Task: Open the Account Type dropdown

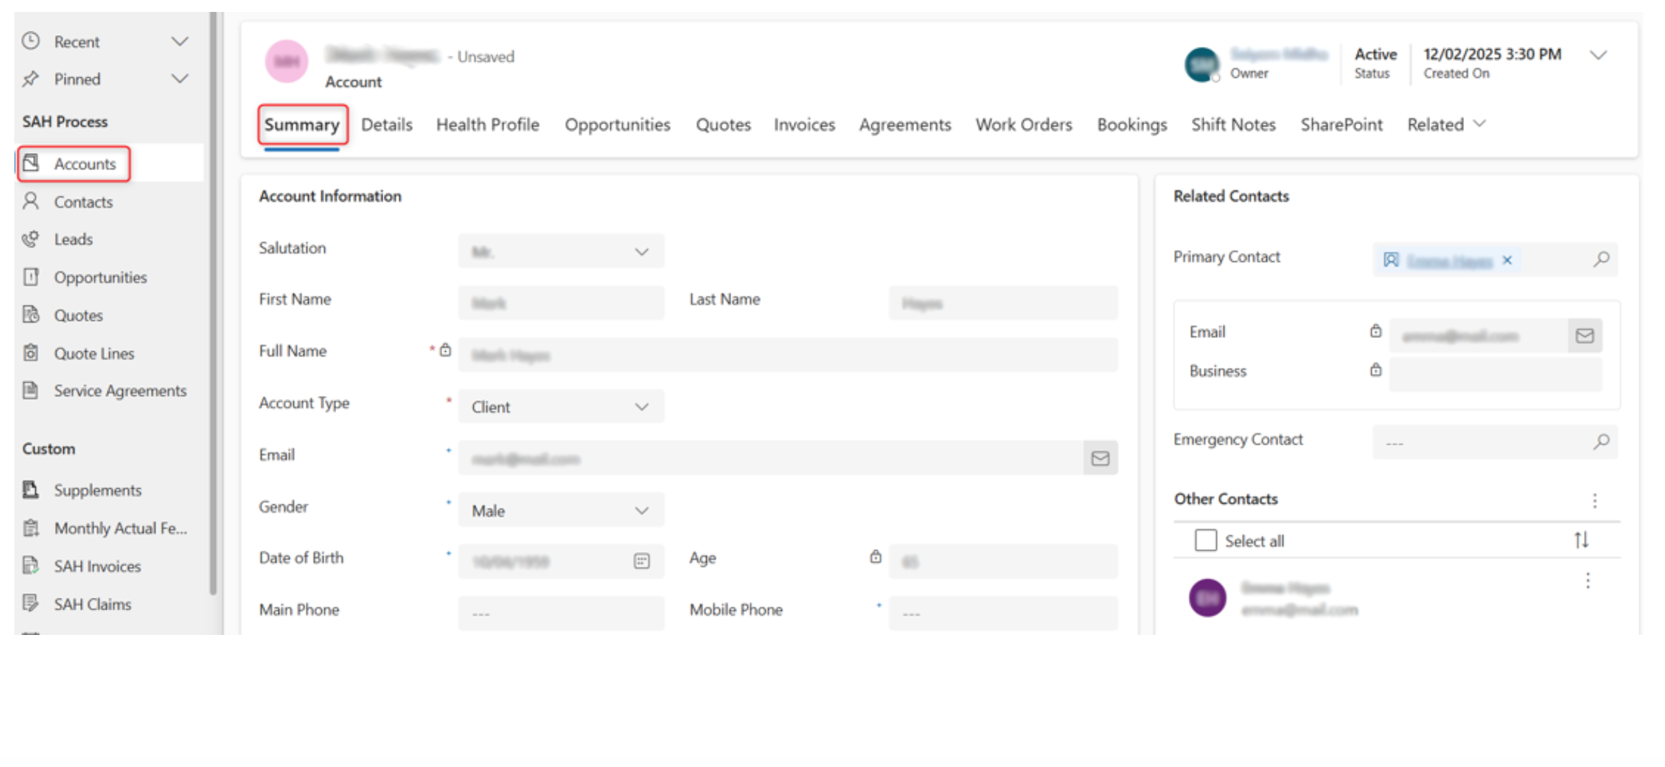Action: 560,407
